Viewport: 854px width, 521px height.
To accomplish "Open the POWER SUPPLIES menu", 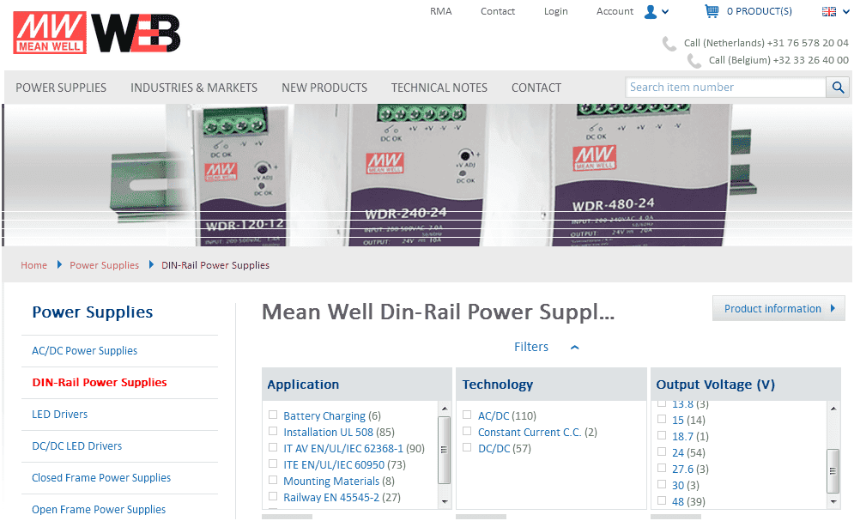I will pos(61,88).
